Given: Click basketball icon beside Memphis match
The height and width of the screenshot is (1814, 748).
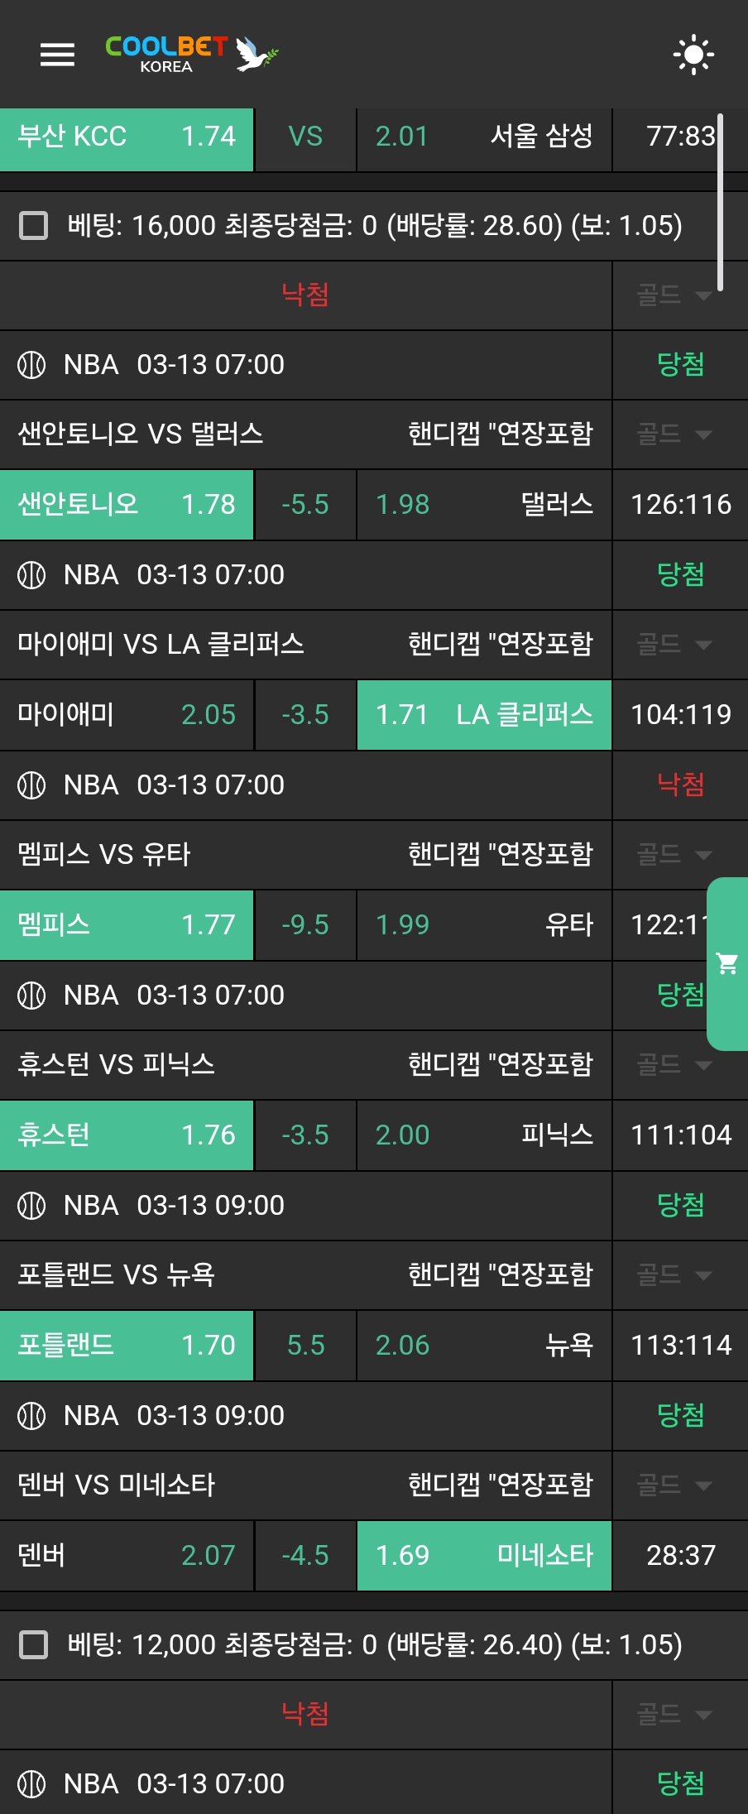Looking at the screenshot, I should point(31,785).
